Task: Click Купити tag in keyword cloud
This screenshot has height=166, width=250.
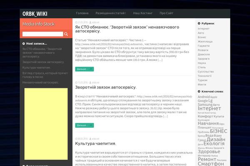Action: [219, 117]
